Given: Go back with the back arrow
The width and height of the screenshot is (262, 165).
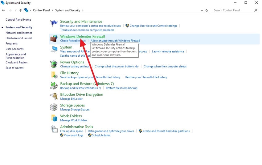Looking at the screenshot, I should point(3,10).
